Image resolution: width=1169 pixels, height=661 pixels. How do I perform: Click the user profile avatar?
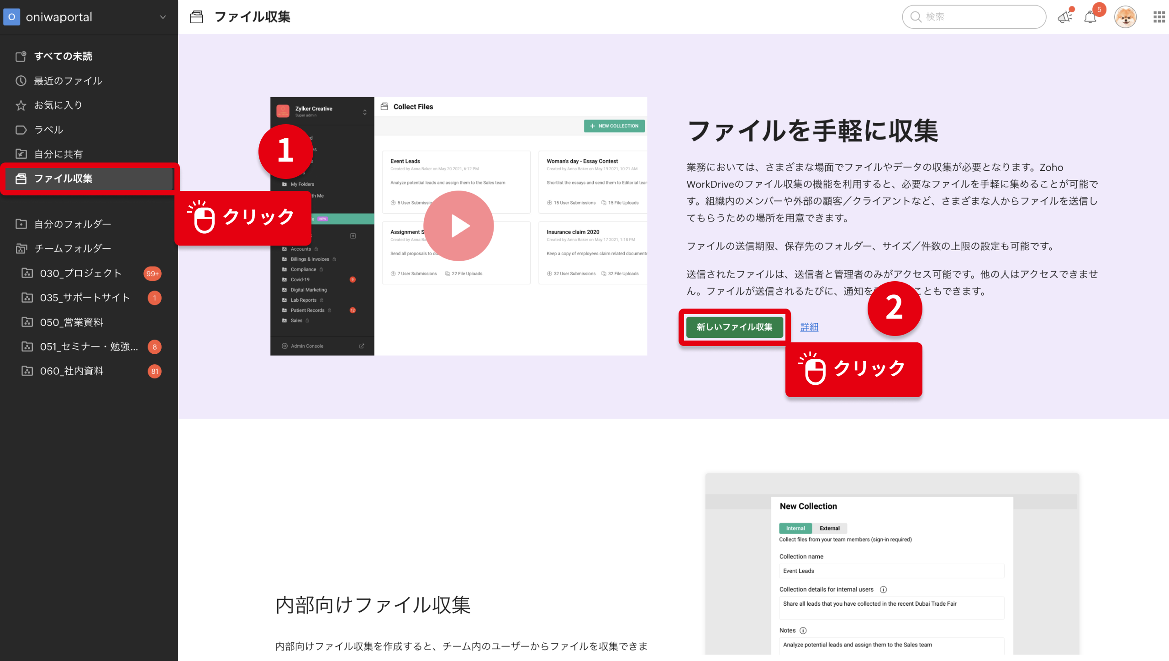[x=1125, y=17]
